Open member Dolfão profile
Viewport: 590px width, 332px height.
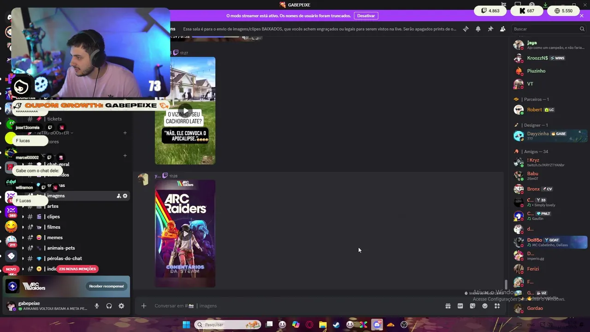coord(550,242)
